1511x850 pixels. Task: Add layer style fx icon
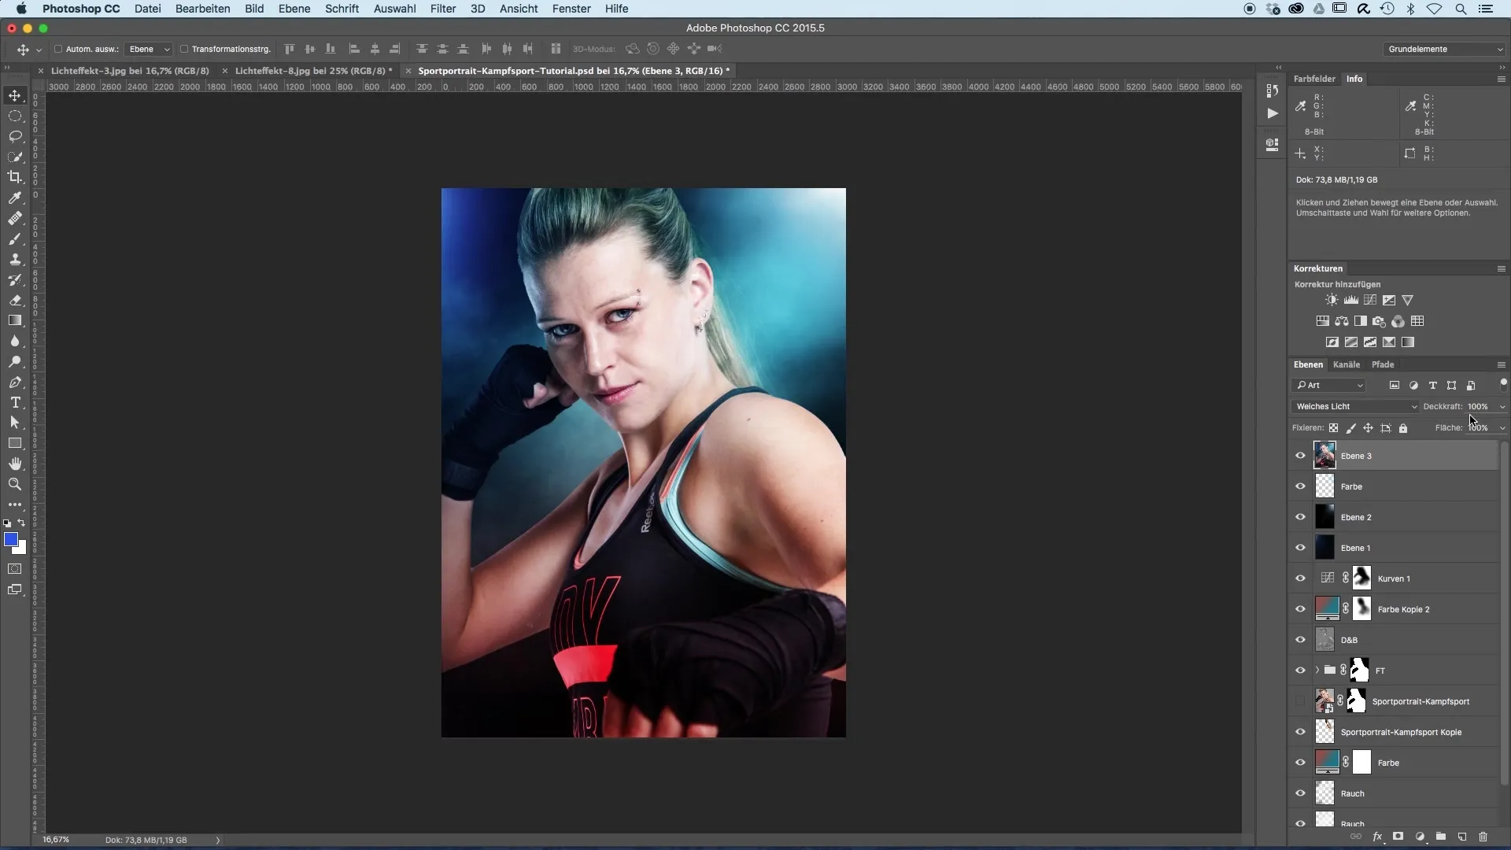pyautogui.click(x=1377, y=837)
